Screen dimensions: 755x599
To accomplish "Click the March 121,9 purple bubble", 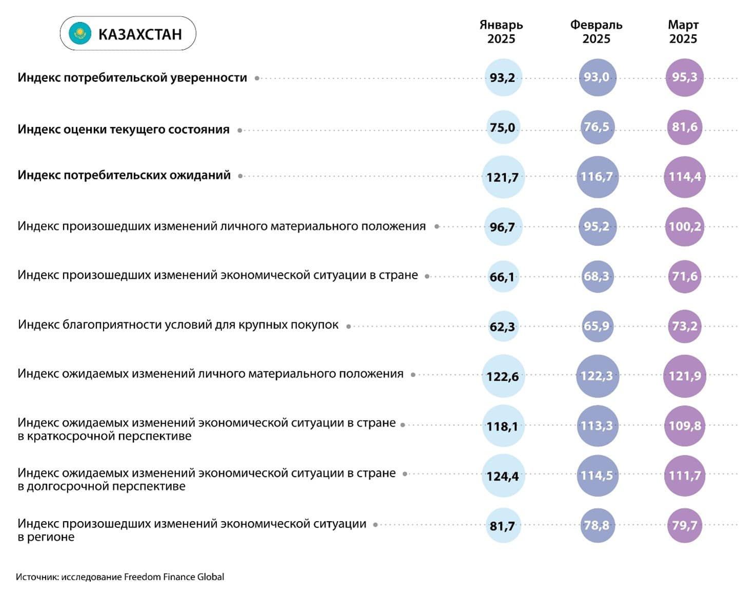I will (685, 376).
